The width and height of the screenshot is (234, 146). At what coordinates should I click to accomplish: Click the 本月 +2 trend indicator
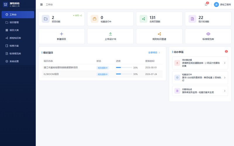click(x=78, y=15)
